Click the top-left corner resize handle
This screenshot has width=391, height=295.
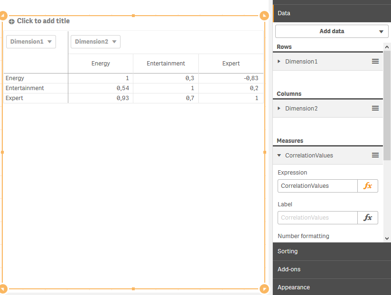3,16
